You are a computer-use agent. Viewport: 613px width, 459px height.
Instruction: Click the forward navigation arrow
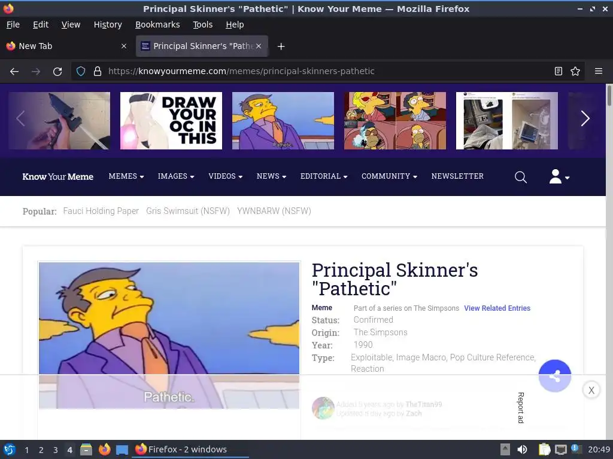36,72
